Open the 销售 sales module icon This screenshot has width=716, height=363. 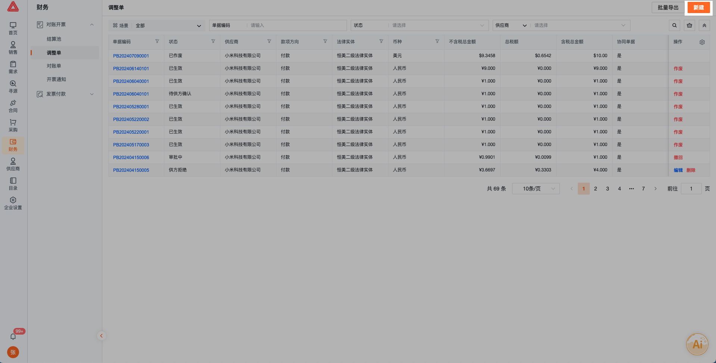pos(13,48)
